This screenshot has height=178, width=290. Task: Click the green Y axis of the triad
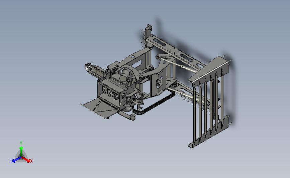pos(21,151)
